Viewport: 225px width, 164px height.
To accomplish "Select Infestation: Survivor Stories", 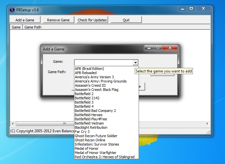I will [106, 144].
